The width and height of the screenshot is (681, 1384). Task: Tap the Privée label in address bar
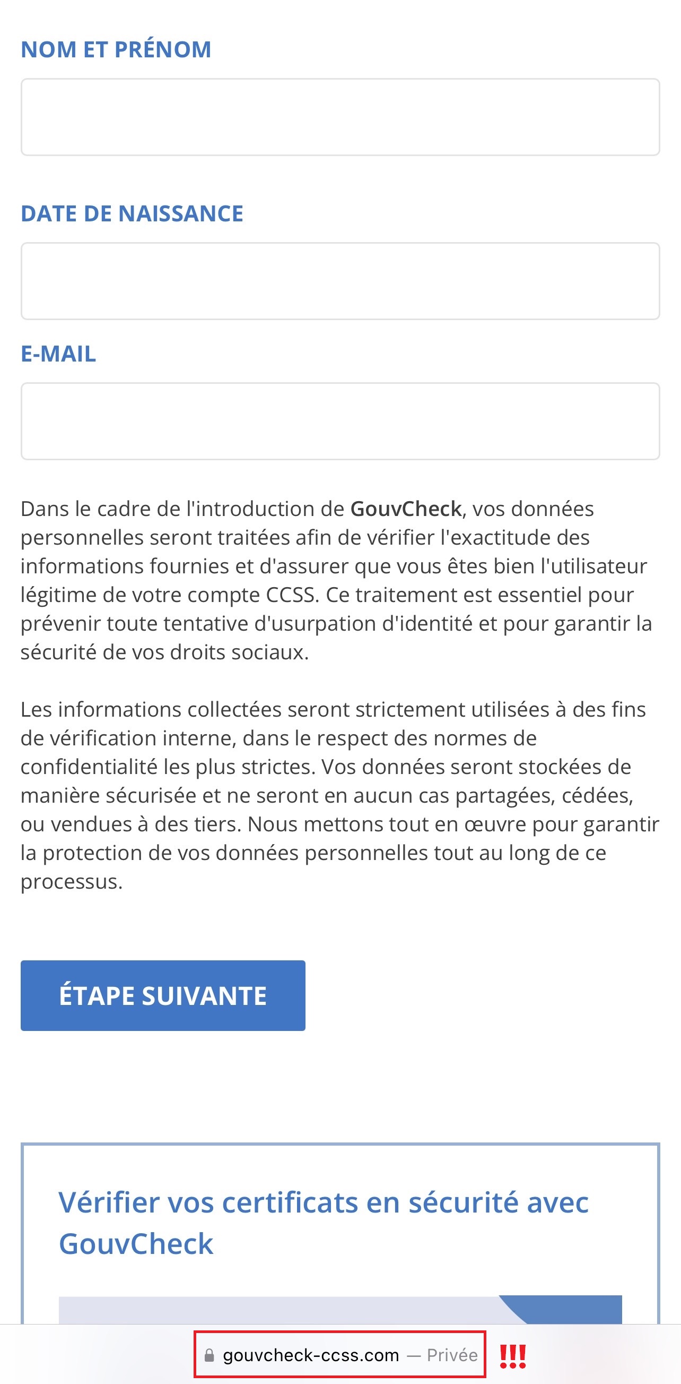coord(452,1355)
